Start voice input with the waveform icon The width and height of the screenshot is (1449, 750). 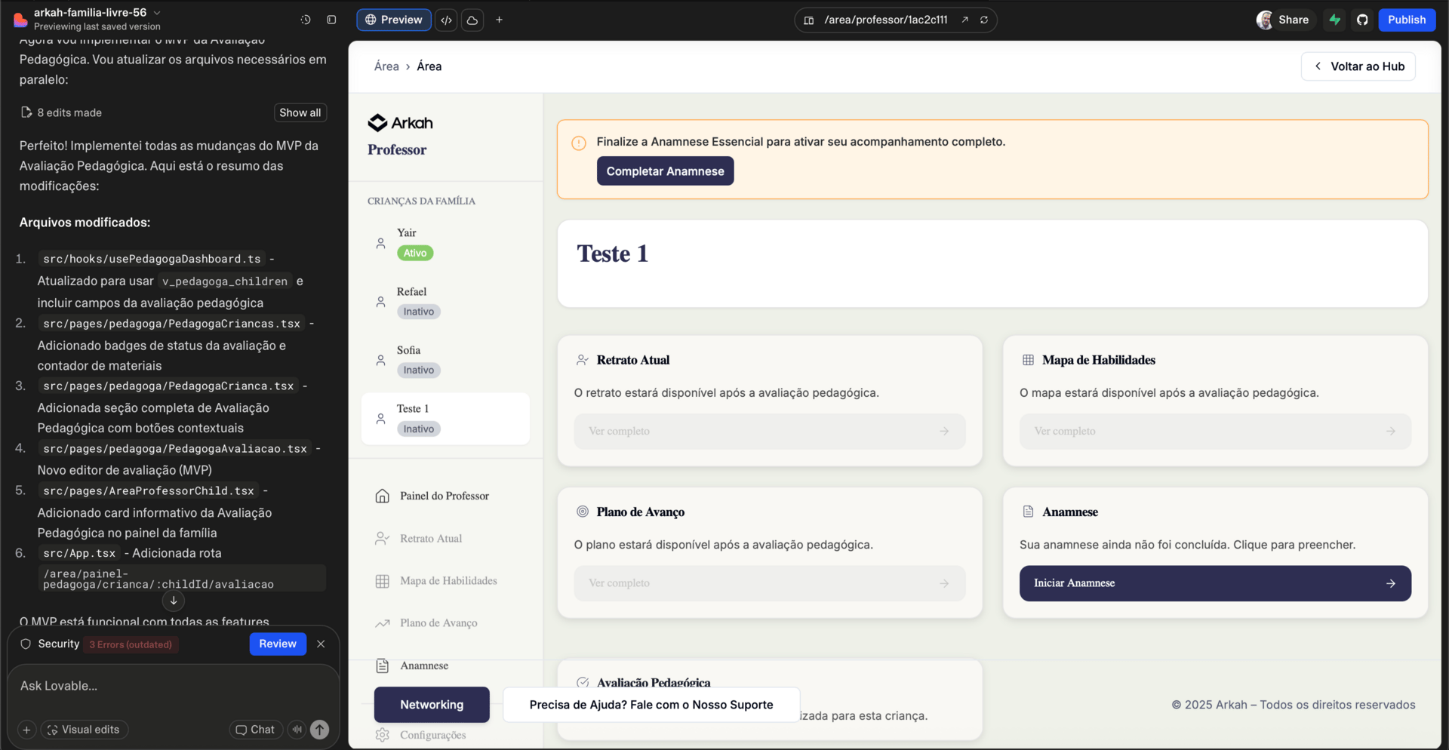coord(297,730)
